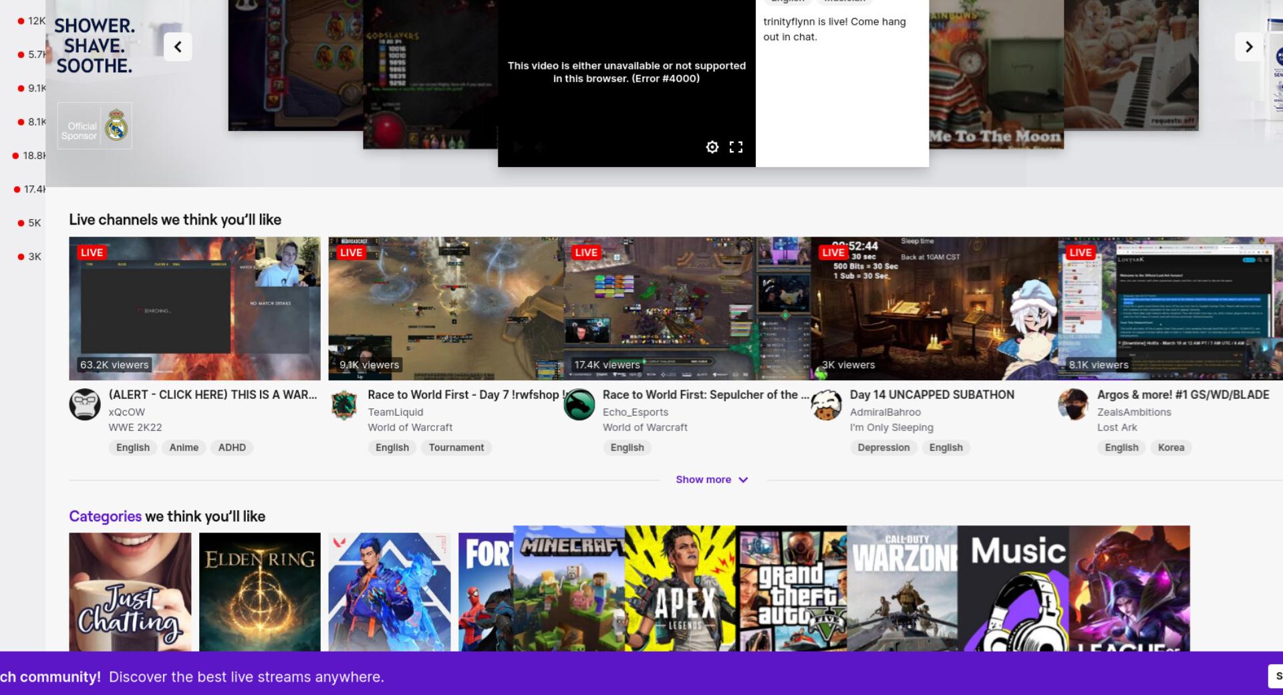Open Race to World First: Sepulcher title

point(706,394)
